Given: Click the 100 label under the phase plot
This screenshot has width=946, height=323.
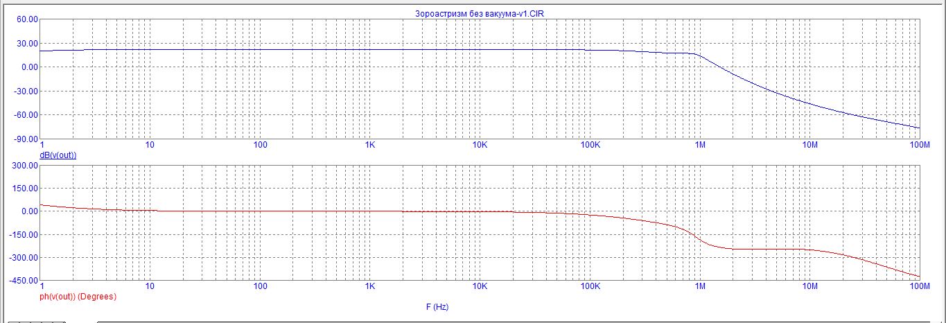Looking at the screenshot, I should (260, 286).
